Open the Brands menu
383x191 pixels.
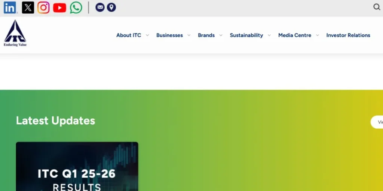tap(206, 35)
